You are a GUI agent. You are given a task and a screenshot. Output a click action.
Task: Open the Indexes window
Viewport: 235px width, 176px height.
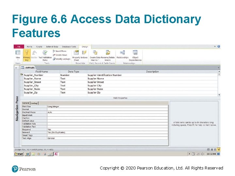tap(84, 54)
